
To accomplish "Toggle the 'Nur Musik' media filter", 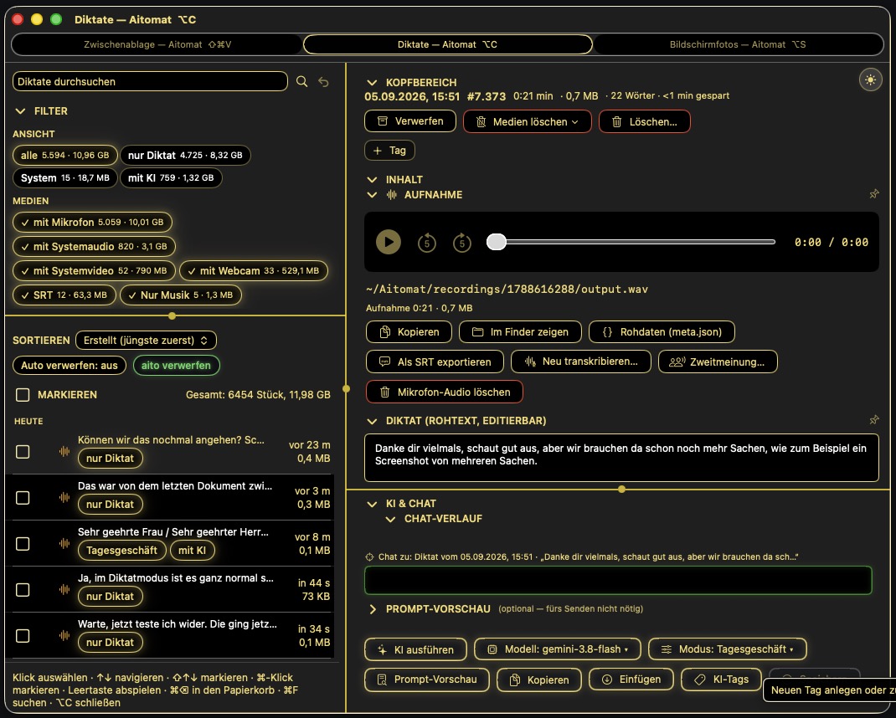I will (181, 295).
